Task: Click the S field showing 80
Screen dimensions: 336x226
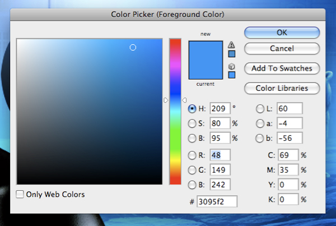Action: click(220, 123)
